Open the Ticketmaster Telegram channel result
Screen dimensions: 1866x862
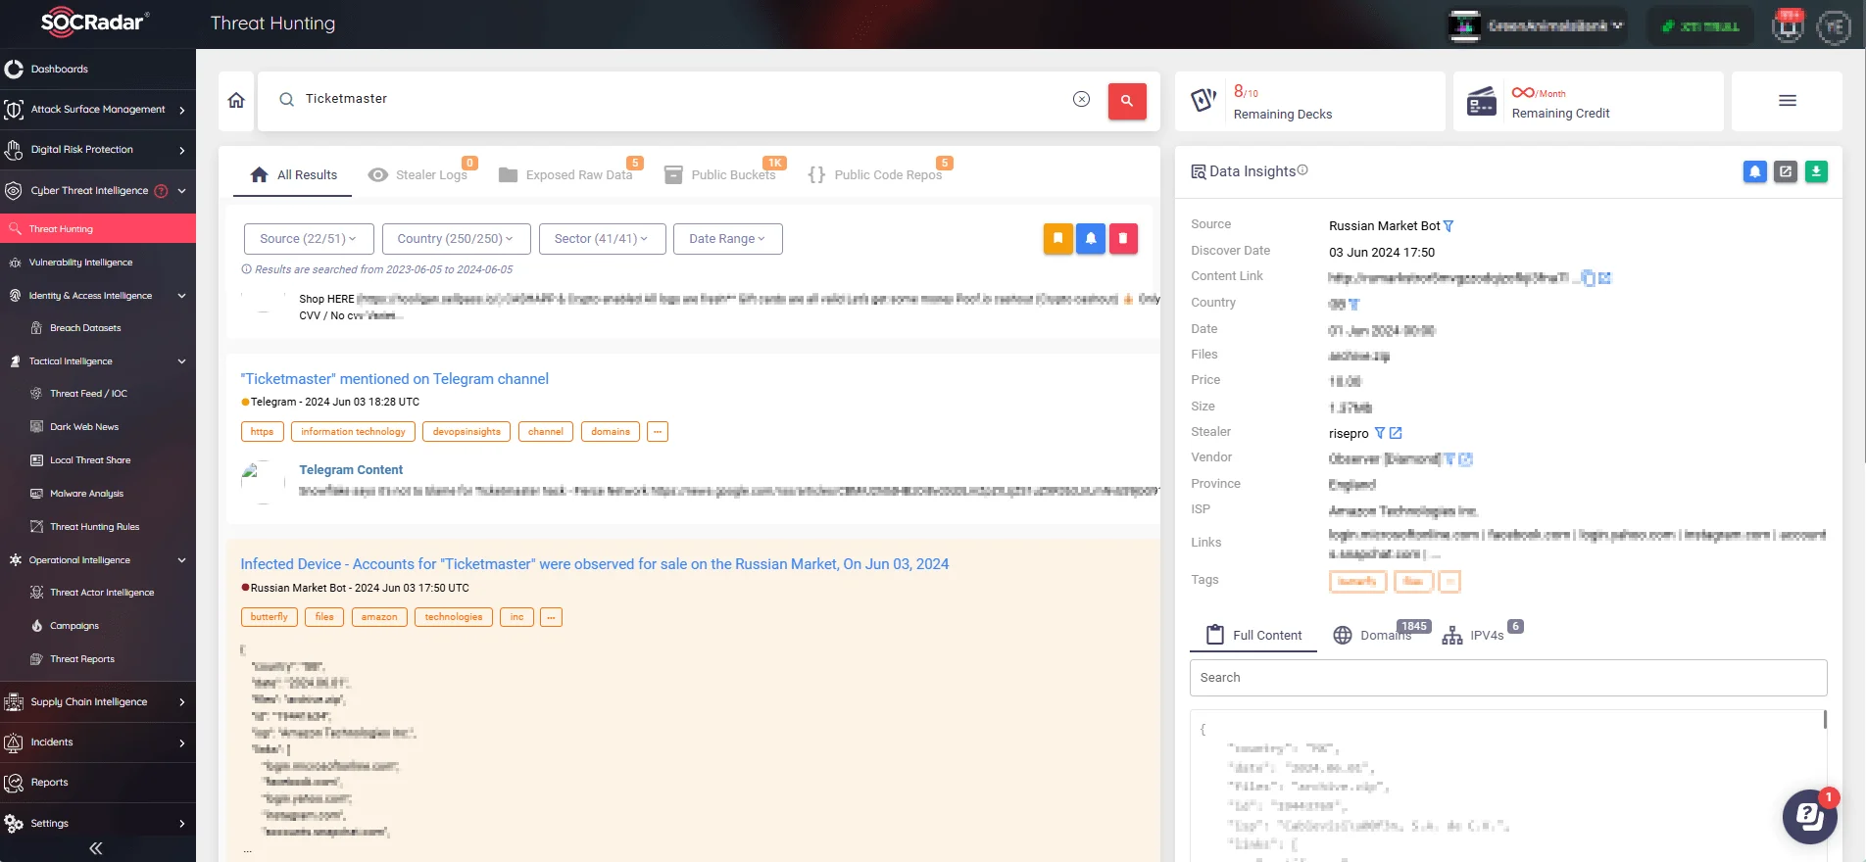[395, 379]
